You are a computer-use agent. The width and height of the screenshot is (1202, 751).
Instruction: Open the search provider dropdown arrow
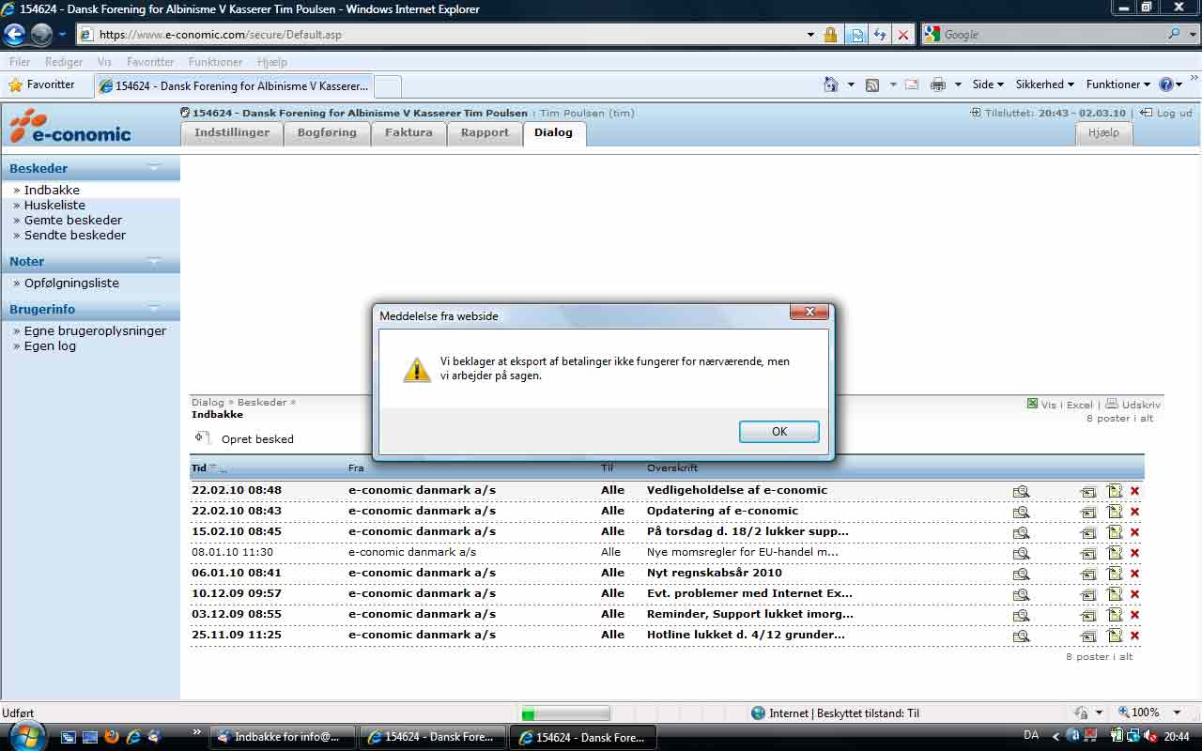pos(1193,35)
